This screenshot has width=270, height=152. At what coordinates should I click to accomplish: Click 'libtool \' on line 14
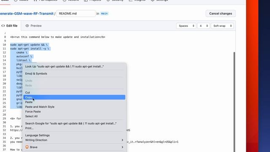point(24,60)
